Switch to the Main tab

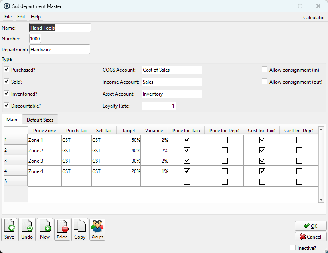pos(12,120)
